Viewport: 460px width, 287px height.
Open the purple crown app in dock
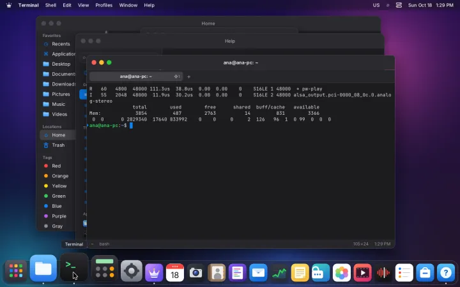pos(154,273)
